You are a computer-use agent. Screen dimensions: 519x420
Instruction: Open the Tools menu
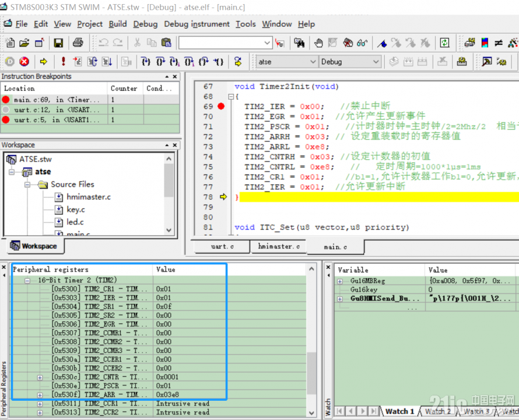coord(246,24)
